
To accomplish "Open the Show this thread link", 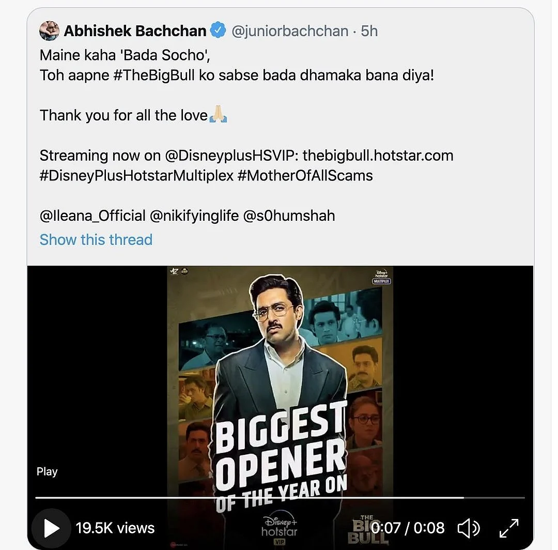I will (x=96, y=239).
